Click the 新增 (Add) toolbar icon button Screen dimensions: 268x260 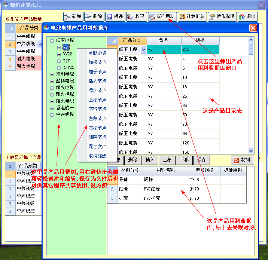[x=73, y=16]
